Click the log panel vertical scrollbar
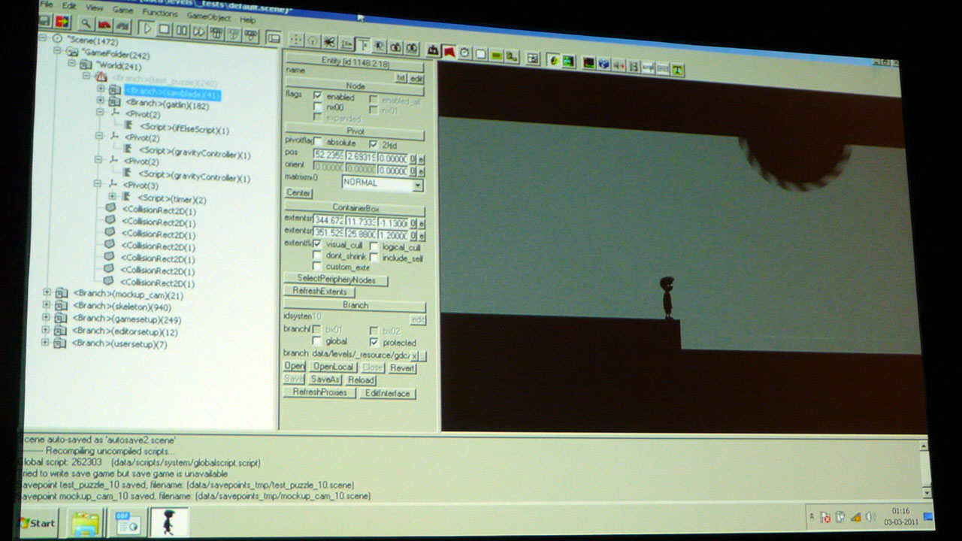Image resolution: width=962 pixels, height=541 pixels. coord(925,469)
